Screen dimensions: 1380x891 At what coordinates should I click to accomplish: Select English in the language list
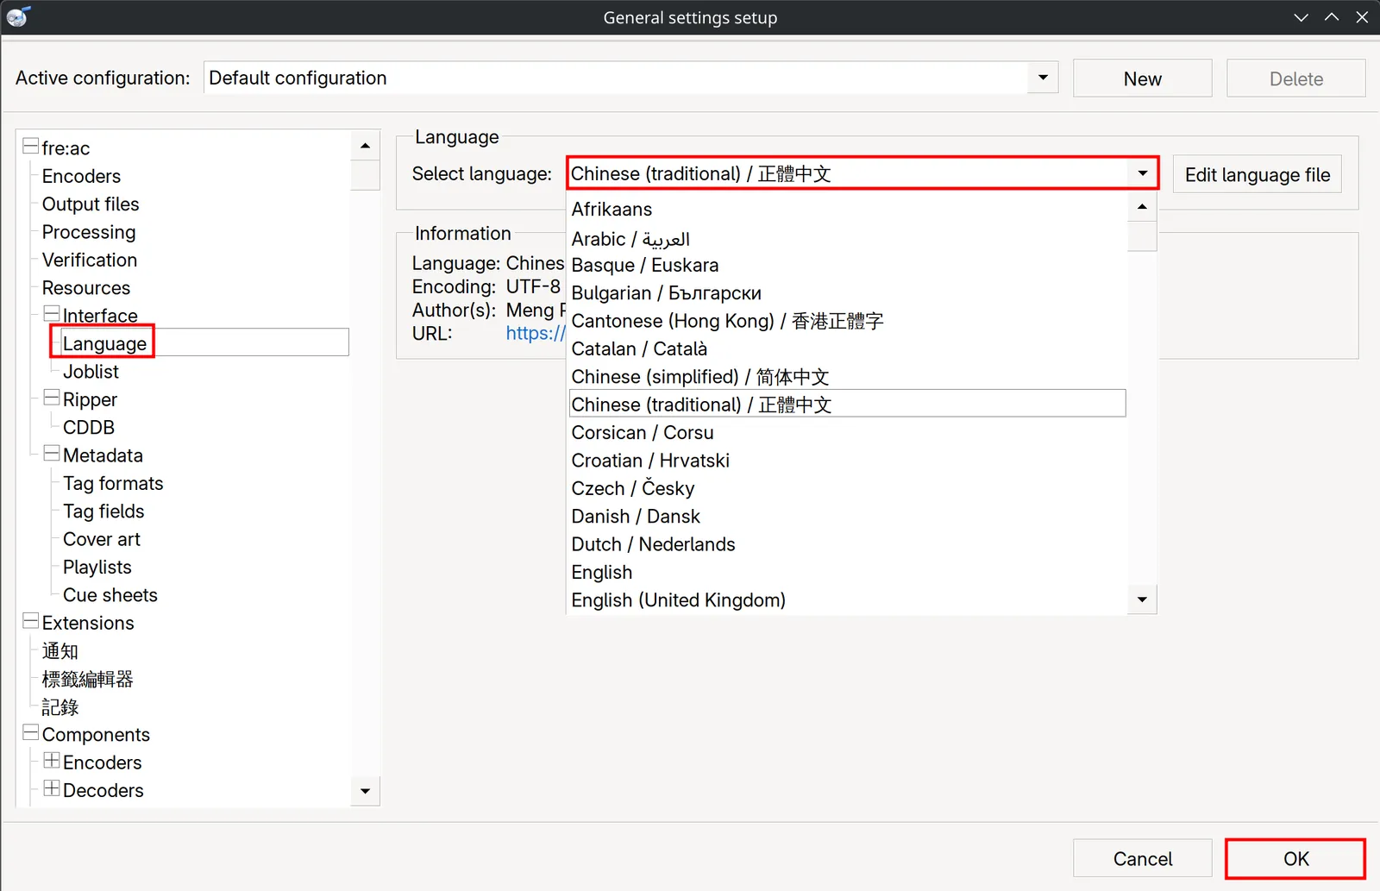(x=848, y=572)
